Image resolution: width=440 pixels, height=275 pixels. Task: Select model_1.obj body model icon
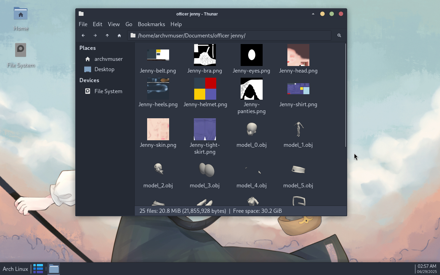click(x=298, y=129)
